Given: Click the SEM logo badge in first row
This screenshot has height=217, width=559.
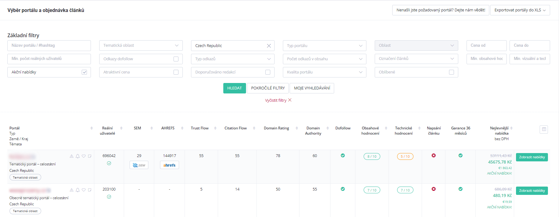Looking at the screenshot, I should click(x=139, y=165).
